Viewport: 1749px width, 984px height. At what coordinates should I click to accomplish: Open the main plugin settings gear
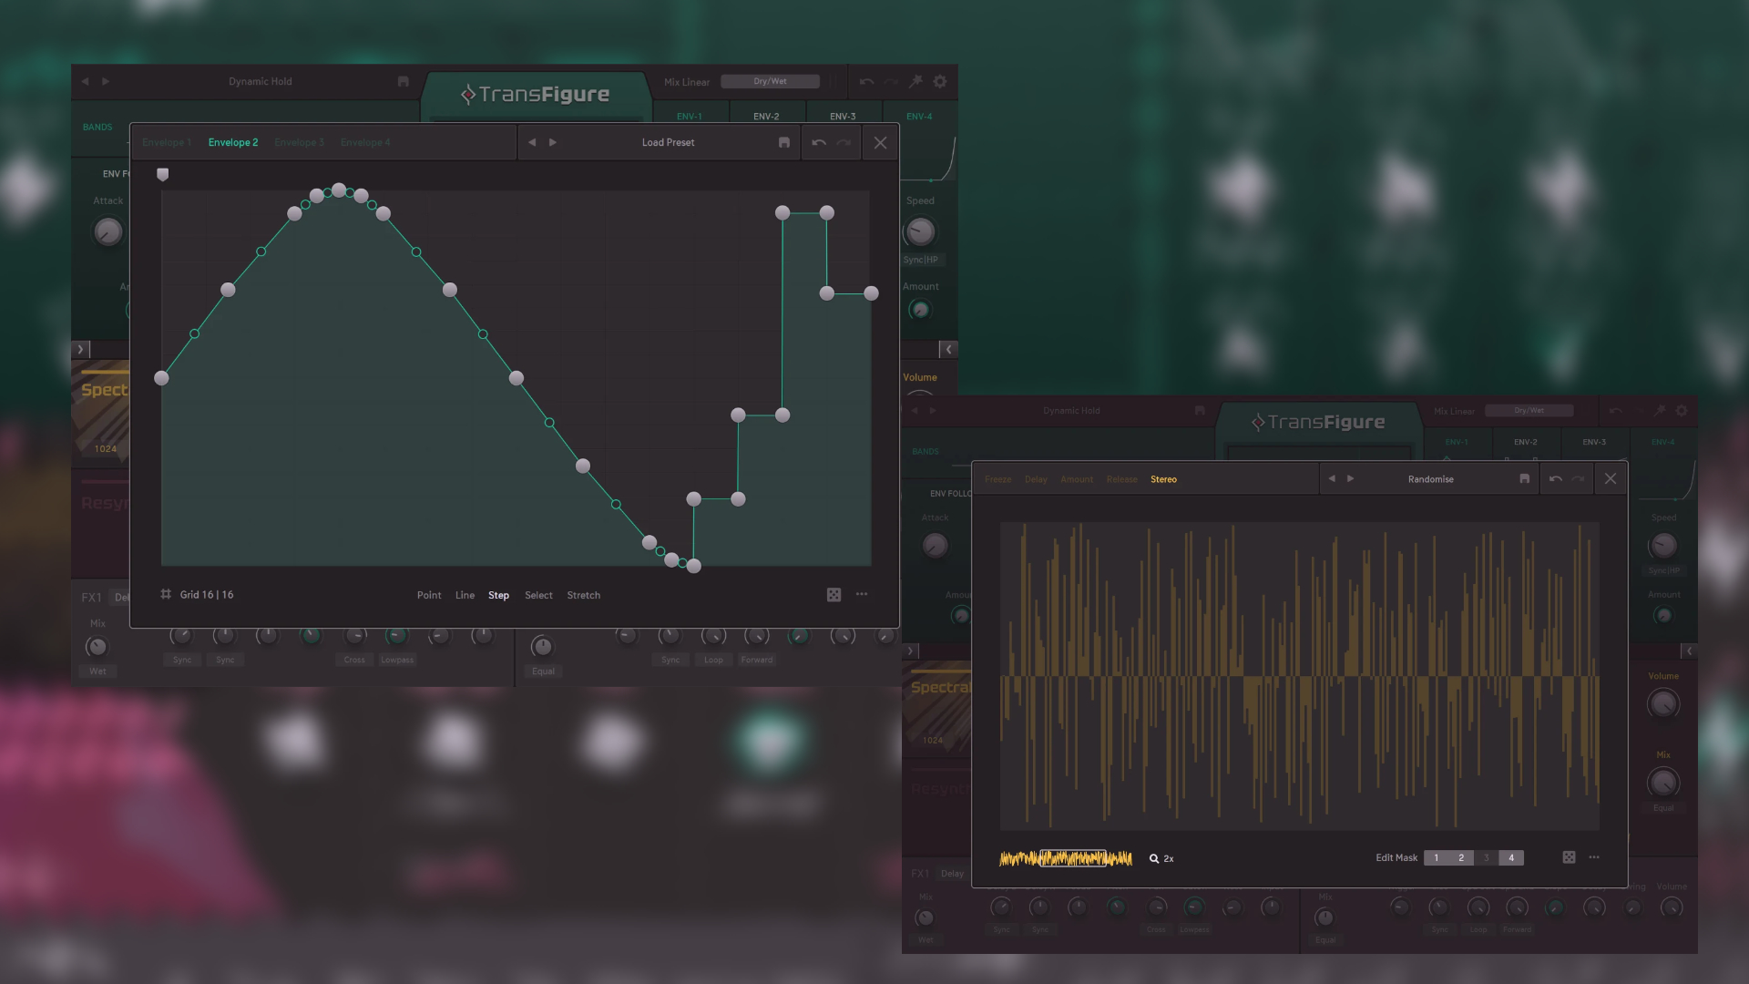point(940,82)
